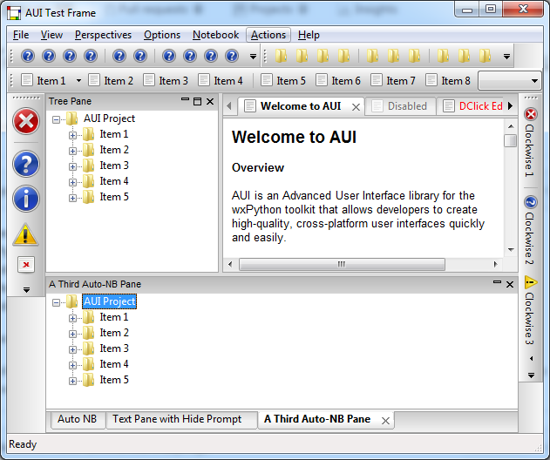550x460 pixels.
Task: Collapse AUI Project in the bottom pane
Action: [56, 303]
